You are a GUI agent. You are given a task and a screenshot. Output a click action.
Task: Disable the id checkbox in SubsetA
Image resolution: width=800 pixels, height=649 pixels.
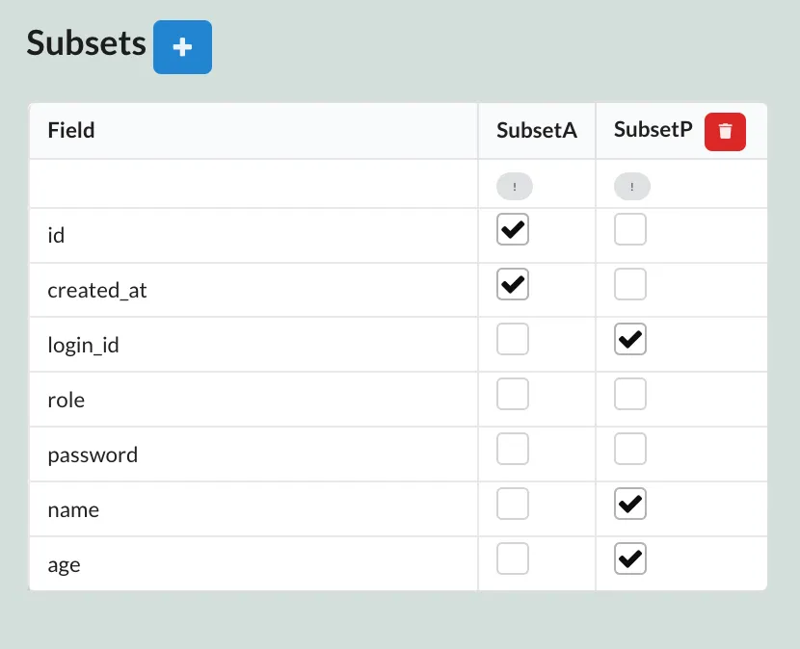(513, 229)
